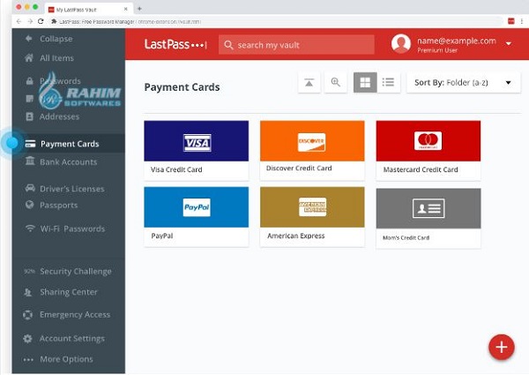The height and width of the screenshot is (375, 529).
Task: Open Driver's Licenses section
Action: 72,189
